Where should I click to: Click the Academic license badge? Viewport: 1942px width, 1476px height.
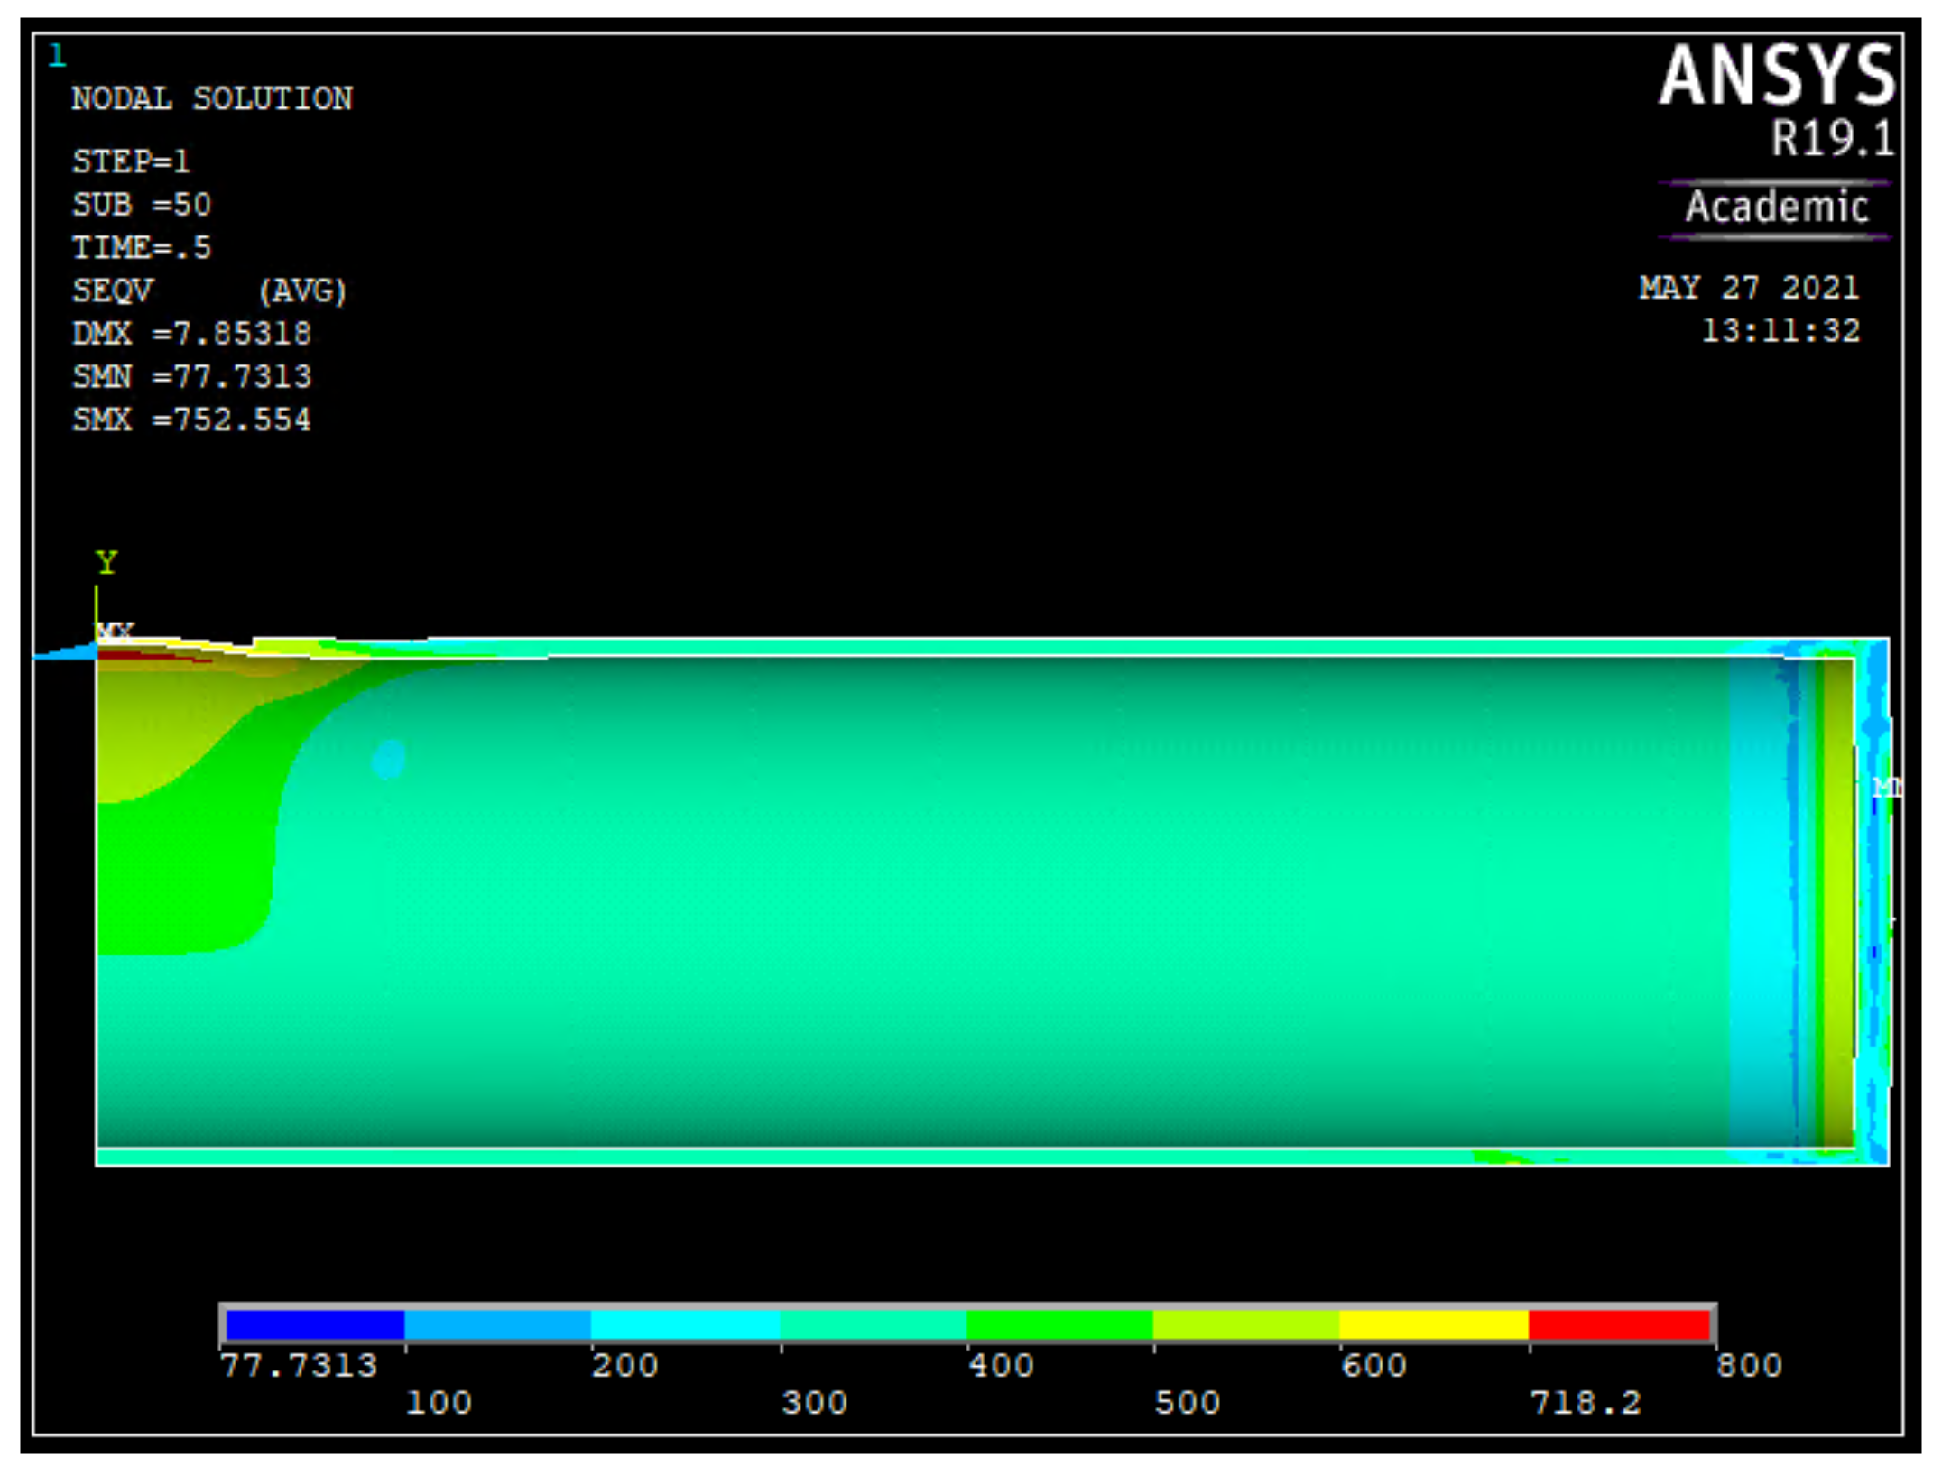click(1775, 208)
